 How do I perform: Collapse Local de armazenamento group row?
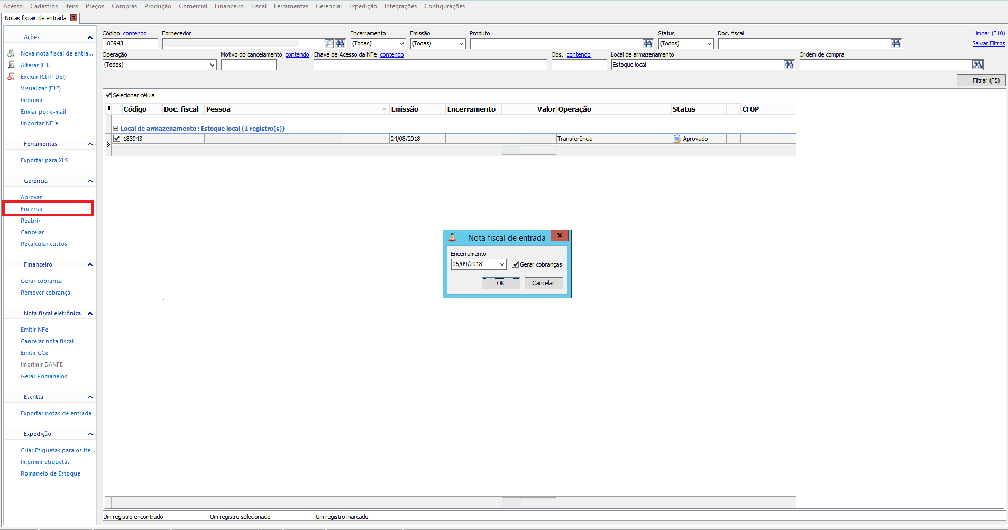point(115,129)
